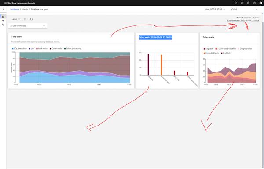Open the NOXSR database selector dropdown

click(x=244, y=9)
